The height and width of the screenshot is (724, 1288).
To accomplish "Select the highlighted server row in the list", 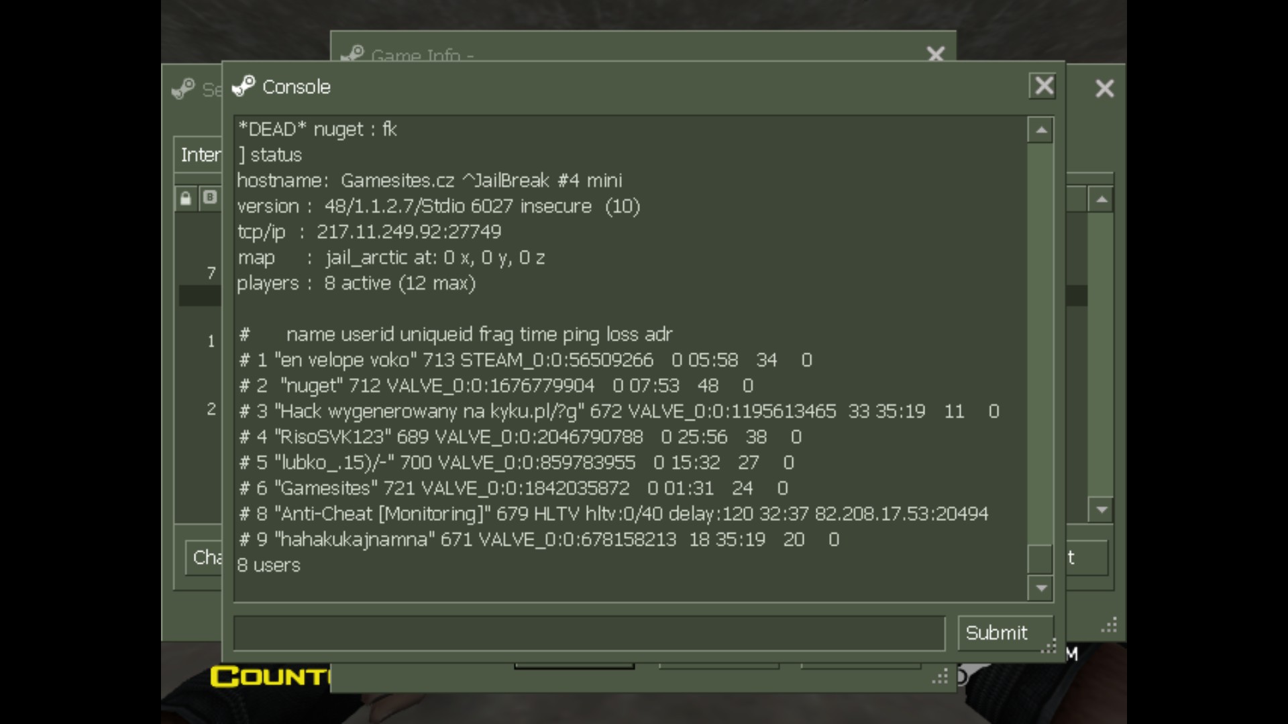I will (200, 296).
